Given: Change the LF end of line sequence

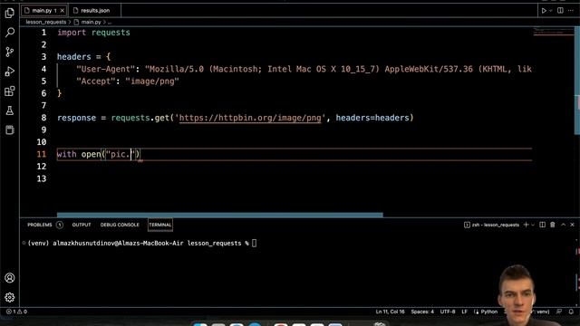Looking at the screenshot, I should [464, 312].
